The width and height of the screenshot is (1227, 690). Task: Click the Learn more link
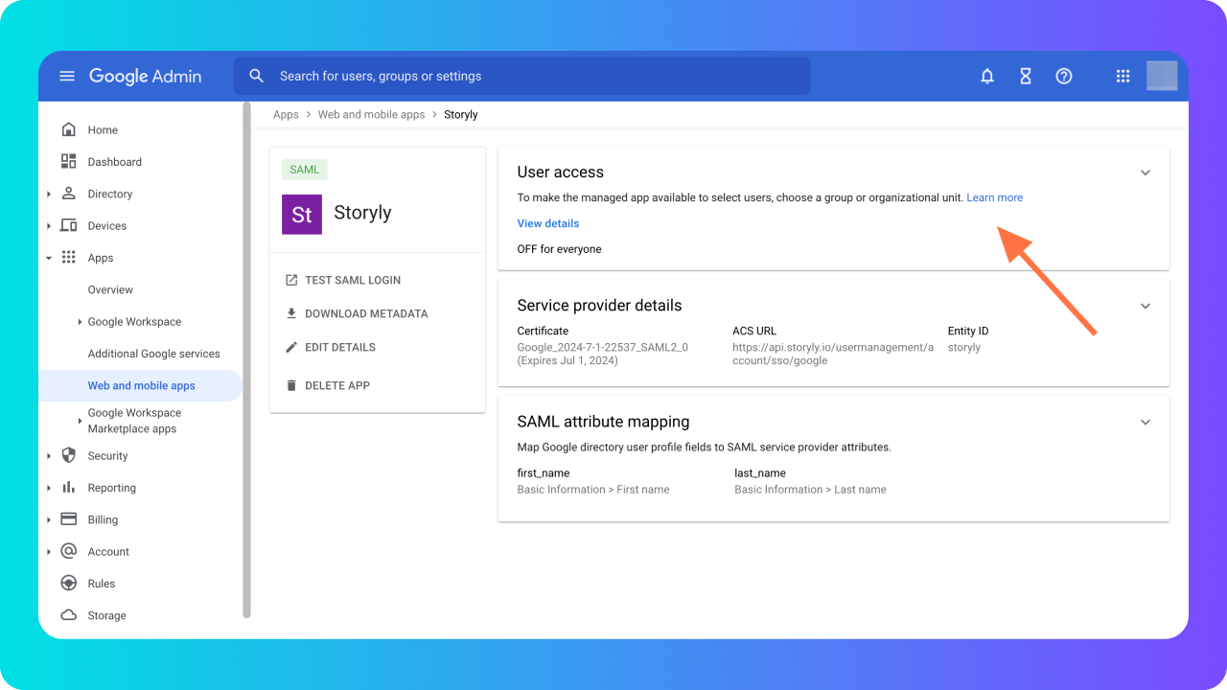click(994, 197)
